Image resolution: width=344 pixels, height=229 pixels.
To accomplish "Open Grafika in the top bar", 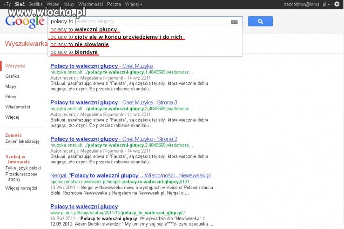I will 35,4.
